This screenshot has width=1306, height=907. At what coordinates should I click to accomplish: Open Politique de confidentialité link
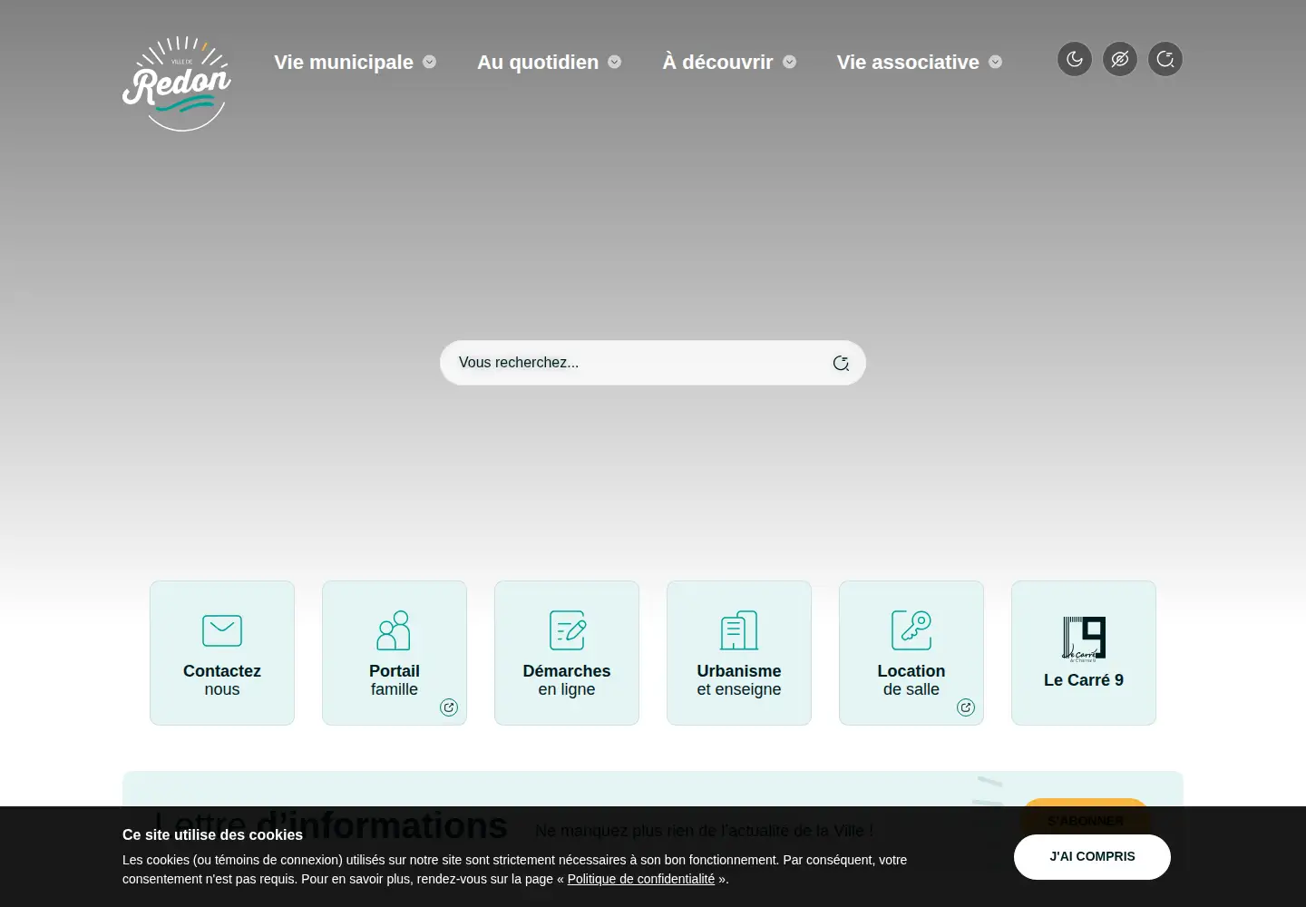641,879
